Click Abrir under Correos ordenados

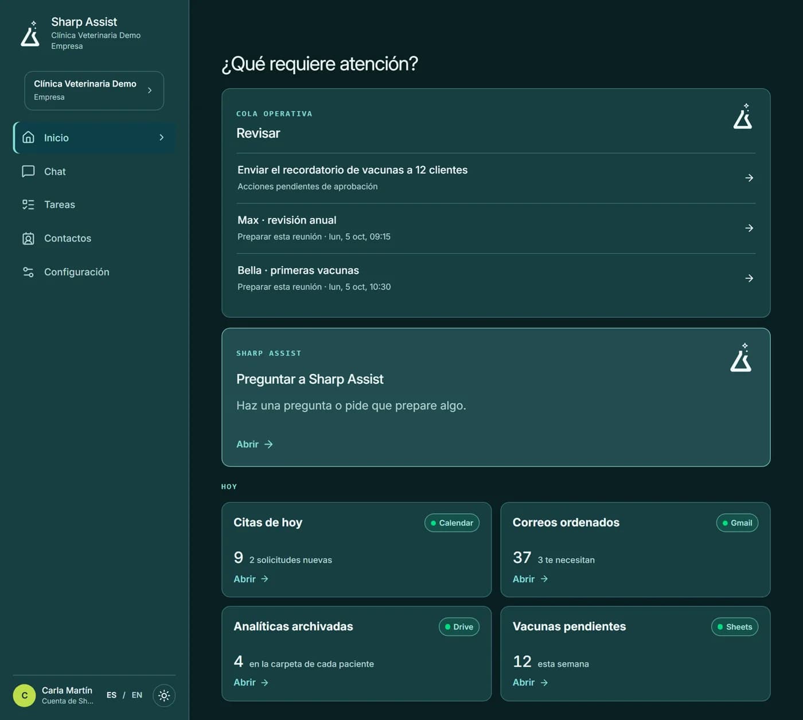click(530, 579)
